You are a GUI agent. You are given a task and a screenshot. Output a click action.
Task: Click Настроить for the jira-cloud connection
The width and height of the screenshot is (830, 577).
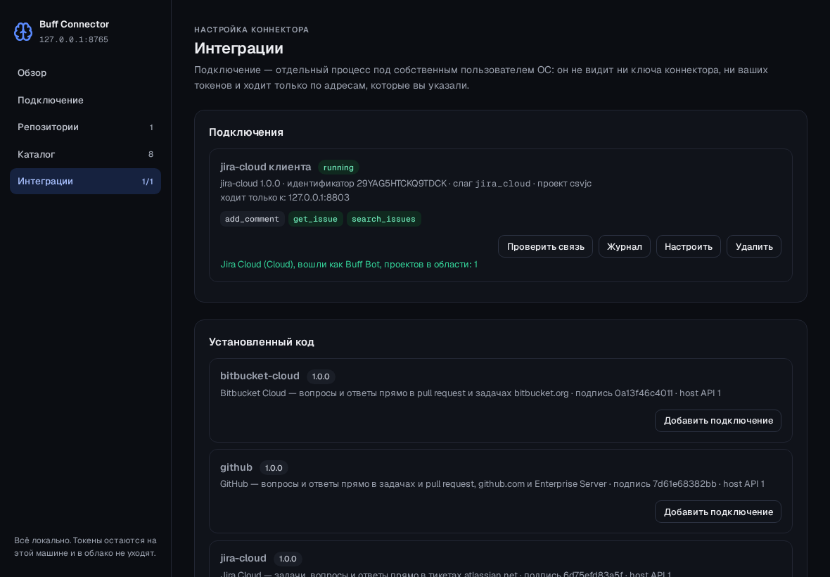pos(688,247)
